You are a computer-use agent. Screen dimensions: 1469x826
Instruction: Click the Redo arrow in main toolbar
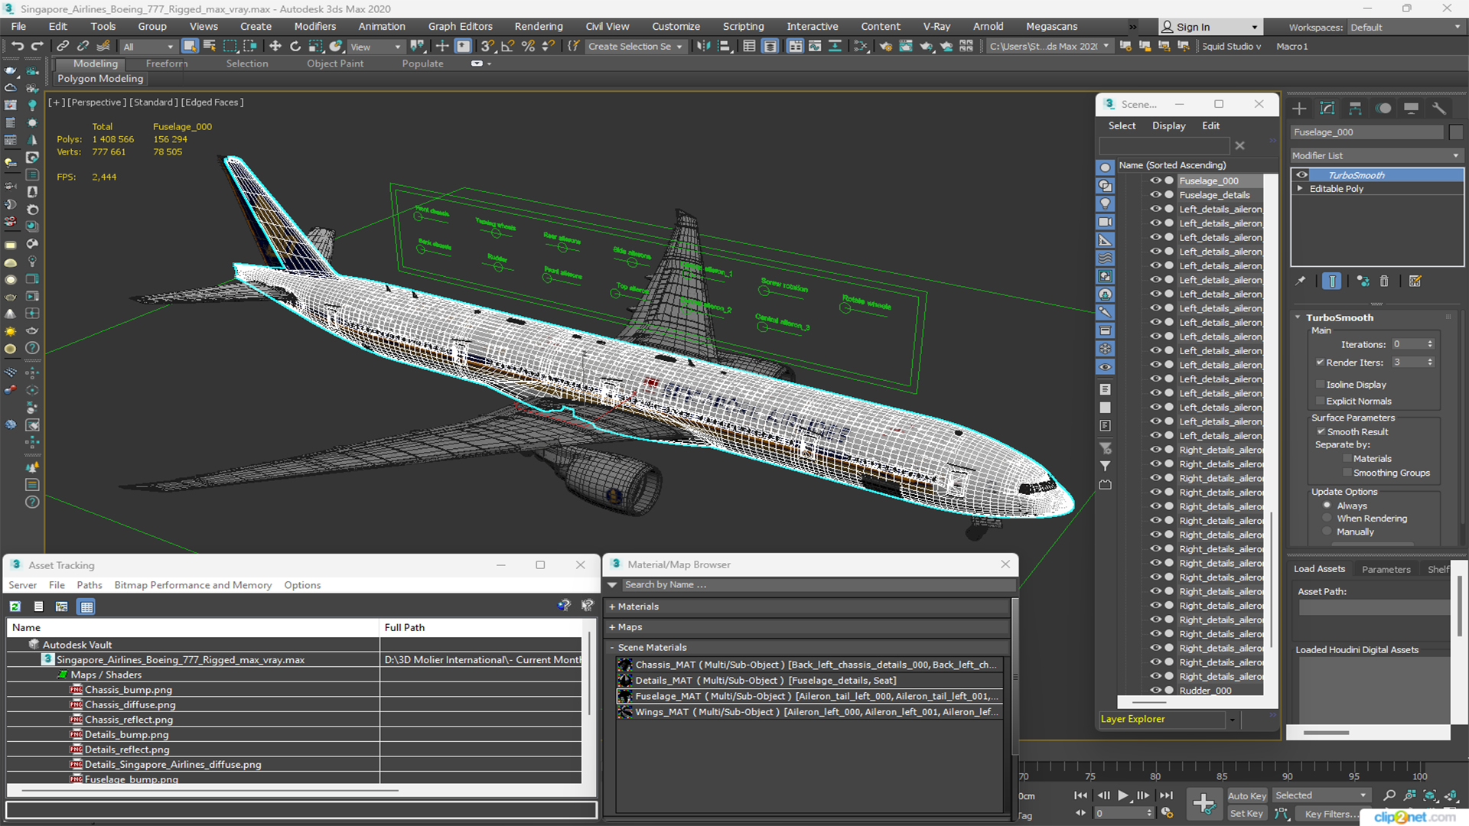tap(37, 46)
